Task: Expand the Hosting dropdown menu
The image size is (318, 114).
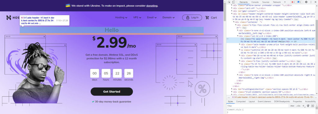Action: 121,18
